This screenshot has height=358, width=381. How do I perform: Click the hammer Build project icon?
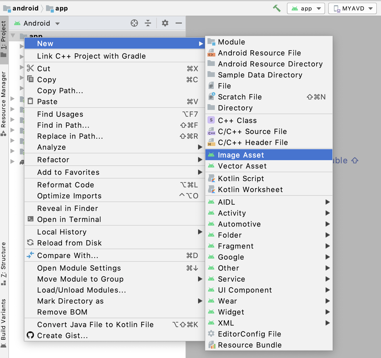277,8
